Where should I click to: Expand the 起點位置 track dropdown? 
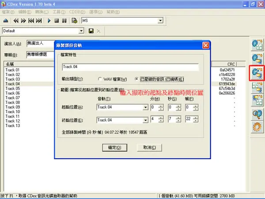(x=145, y=107)
